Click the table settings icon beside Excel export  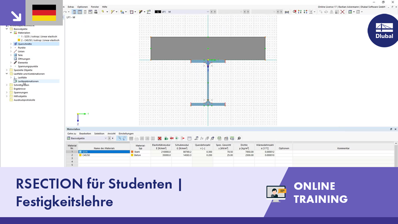coord(226,138)
